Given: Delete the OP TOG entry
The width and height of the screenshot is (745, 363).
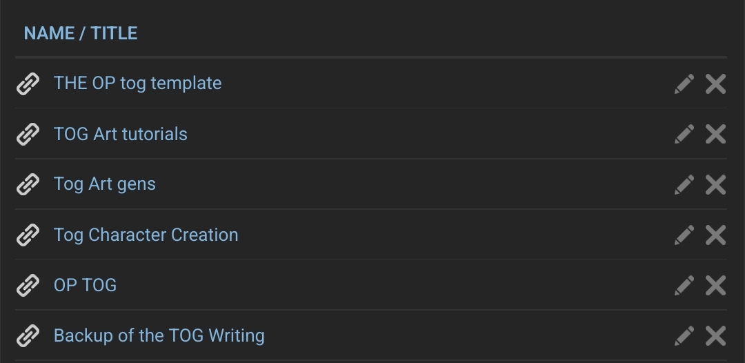Looking at the screenshot, I should coord(715,285).
